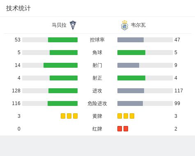195x156 pixels.
Task: Open the 马贝拉 team name link
Action: tap(59, 25)
